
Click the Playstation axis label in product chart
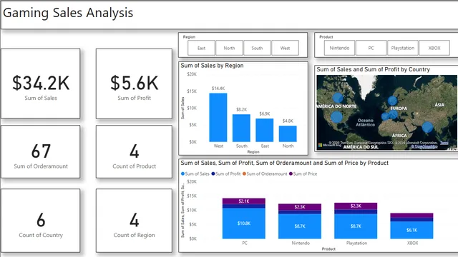(356, 243)
